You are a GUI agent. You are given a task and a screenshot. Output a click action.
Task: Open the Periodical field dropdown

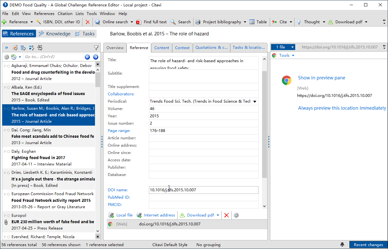pos(255,101)
